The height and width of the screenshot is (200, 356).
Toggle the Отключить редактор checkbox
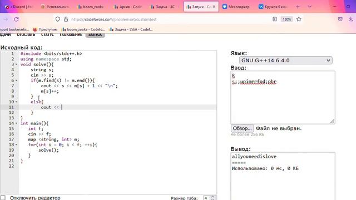coord(3,198)
